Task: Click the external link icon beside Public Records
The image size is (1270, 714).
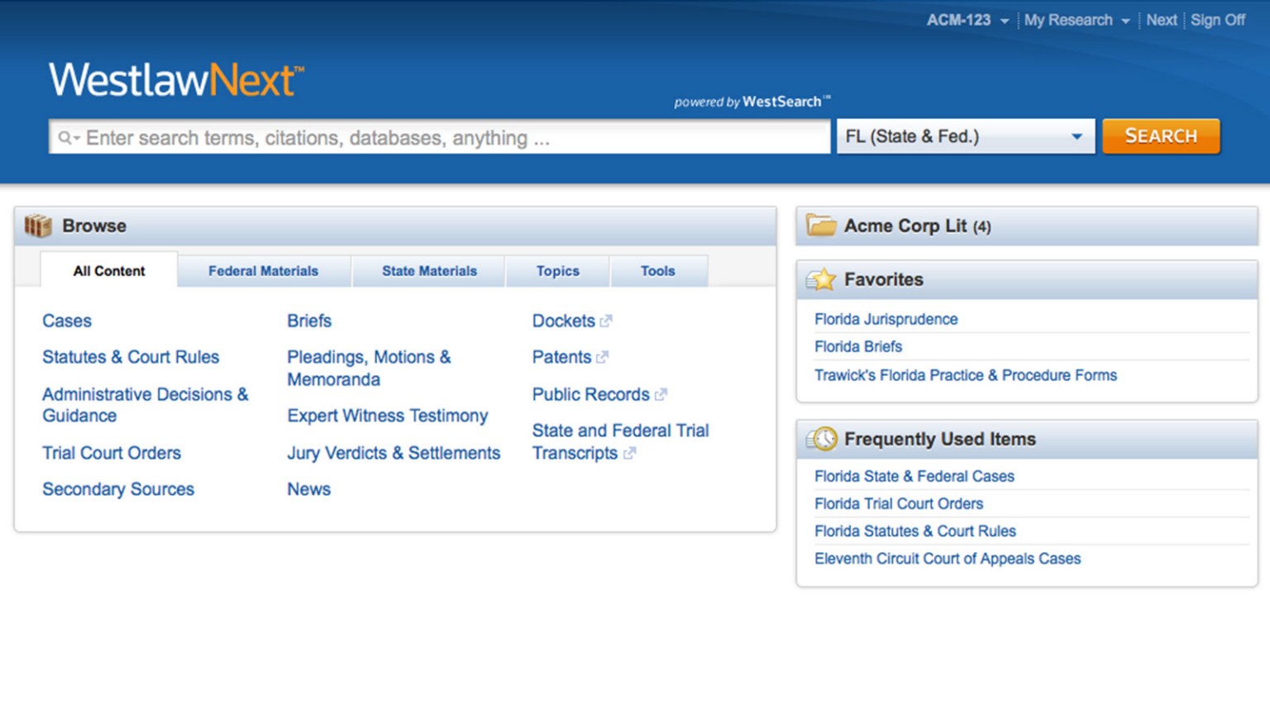Action: pos(660,395)
